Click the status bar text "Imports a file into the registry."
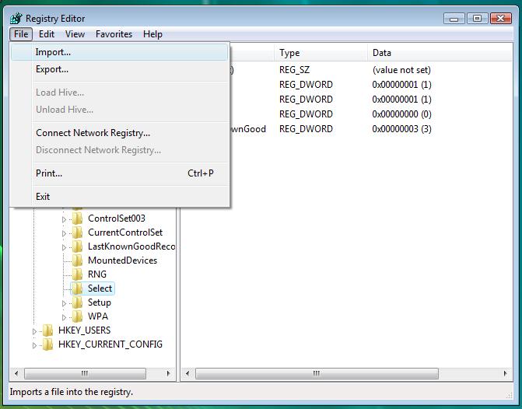522x409 pixels. point(72,392)
